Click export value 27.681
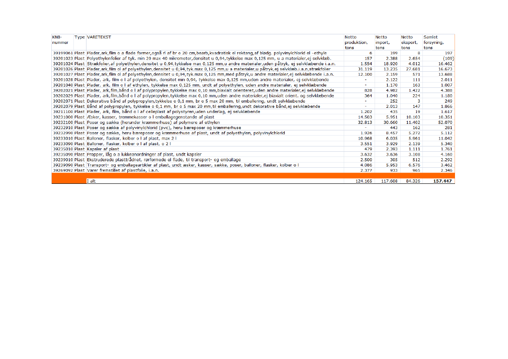508x359 pixels. (x=413, y=69)
